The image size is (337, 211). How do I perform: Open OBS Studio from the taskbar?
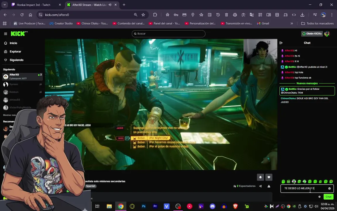(178, 206)
